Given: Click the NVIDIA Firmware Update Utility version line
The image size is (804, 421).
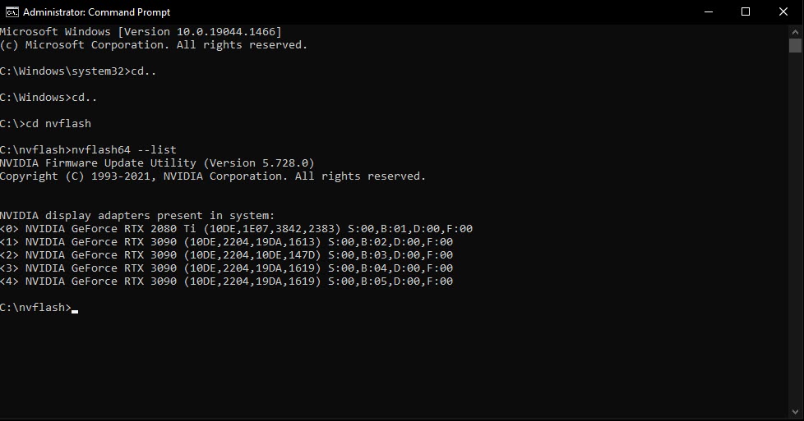Looking at the screenshot, I should point(157,162).
